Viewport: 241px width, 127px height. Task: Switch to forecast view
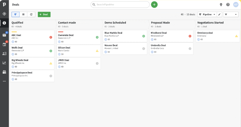point(31,14)
